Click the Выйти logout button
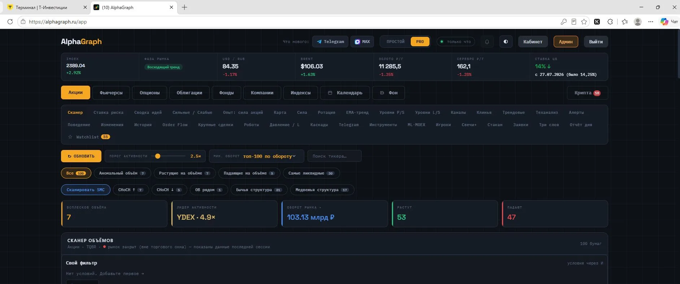Image resolution: width=680 pixels, height=284 pixels. click(596, 42)
